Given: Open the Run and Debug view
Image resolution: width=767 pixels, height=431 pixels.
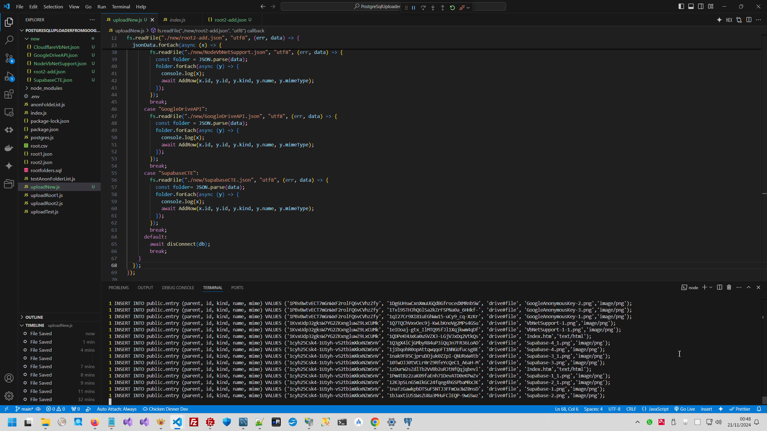Looking at the screenshot, I should [x=9, y=76].
